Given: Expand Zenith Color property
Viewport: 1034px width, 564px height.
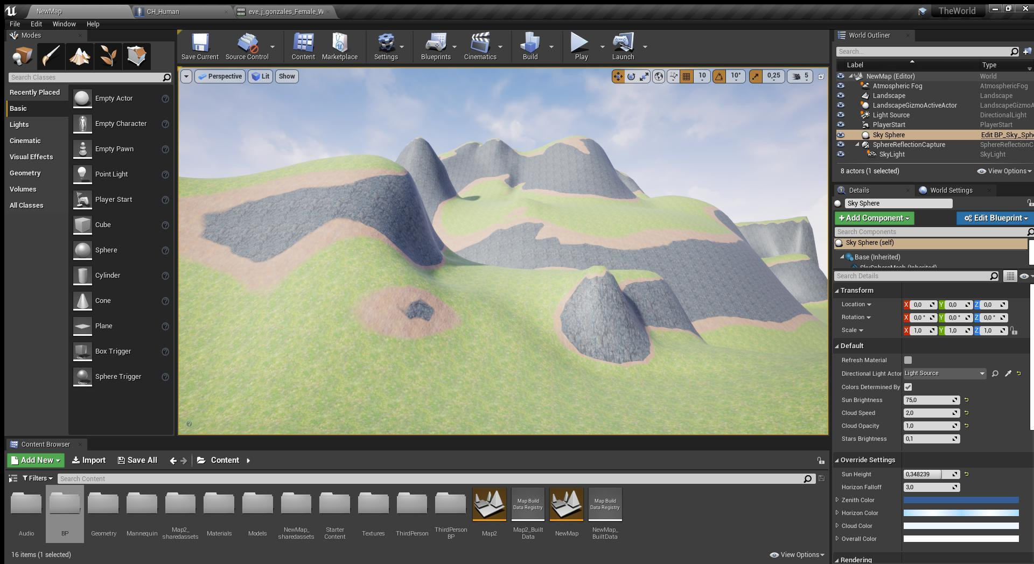Looking at the screenshot, I should [x=837, y=500].
